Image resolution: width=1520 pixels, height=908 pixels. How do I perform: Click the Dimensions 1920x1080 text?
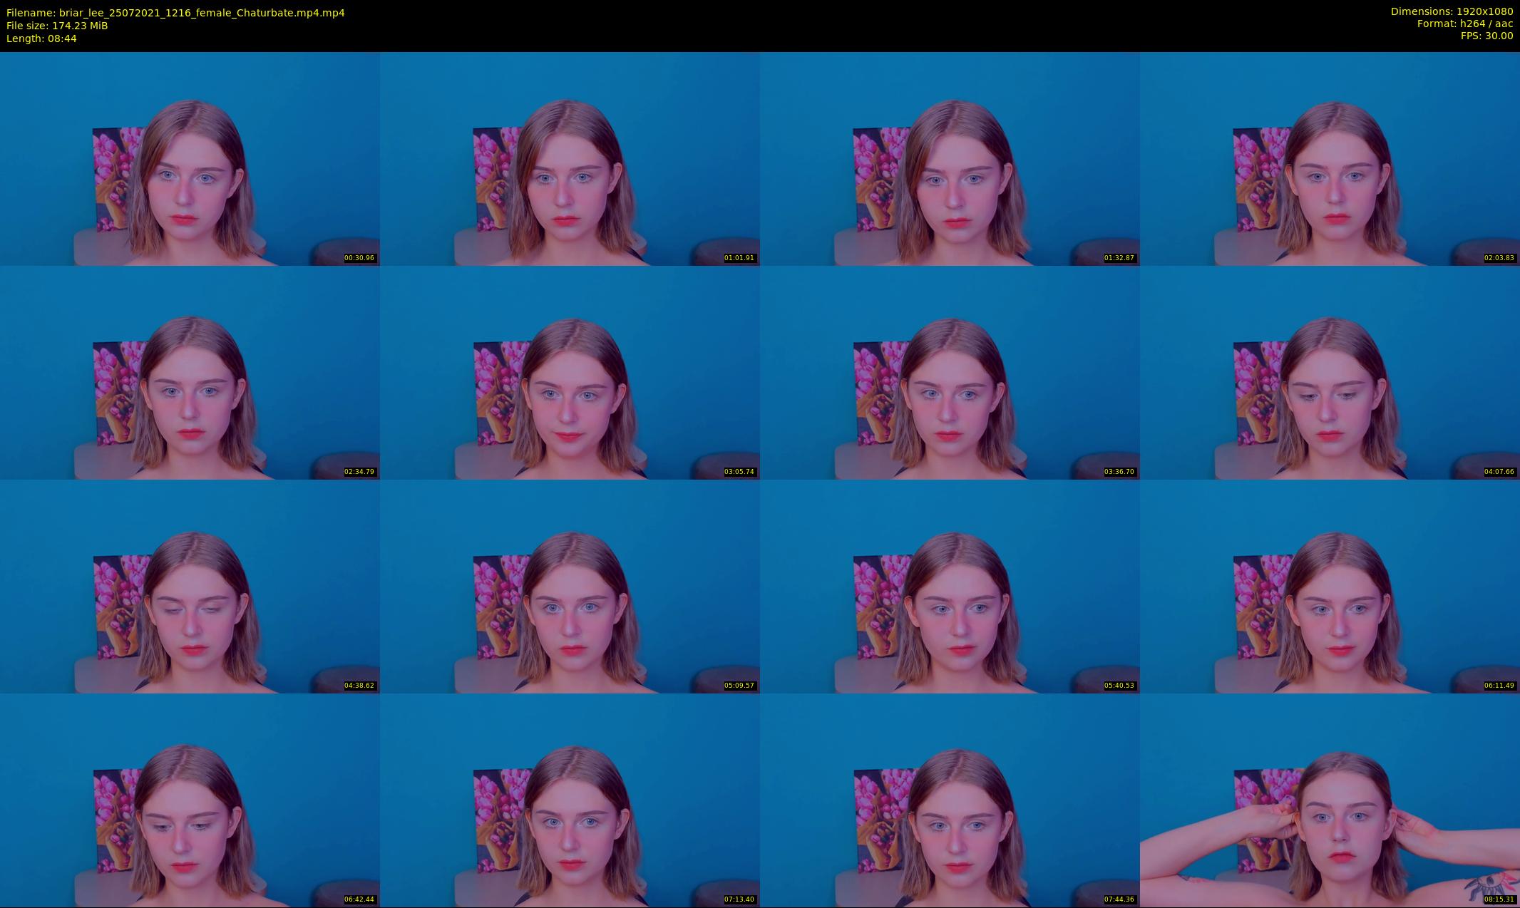[x=1452, y=11]
